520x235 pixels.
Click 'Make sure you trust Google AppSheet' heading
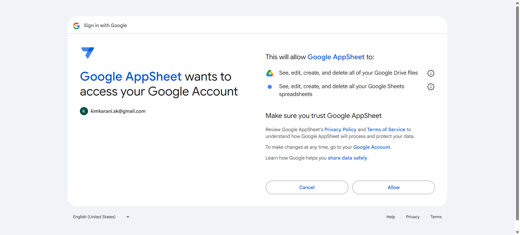[x=323, y=116]
